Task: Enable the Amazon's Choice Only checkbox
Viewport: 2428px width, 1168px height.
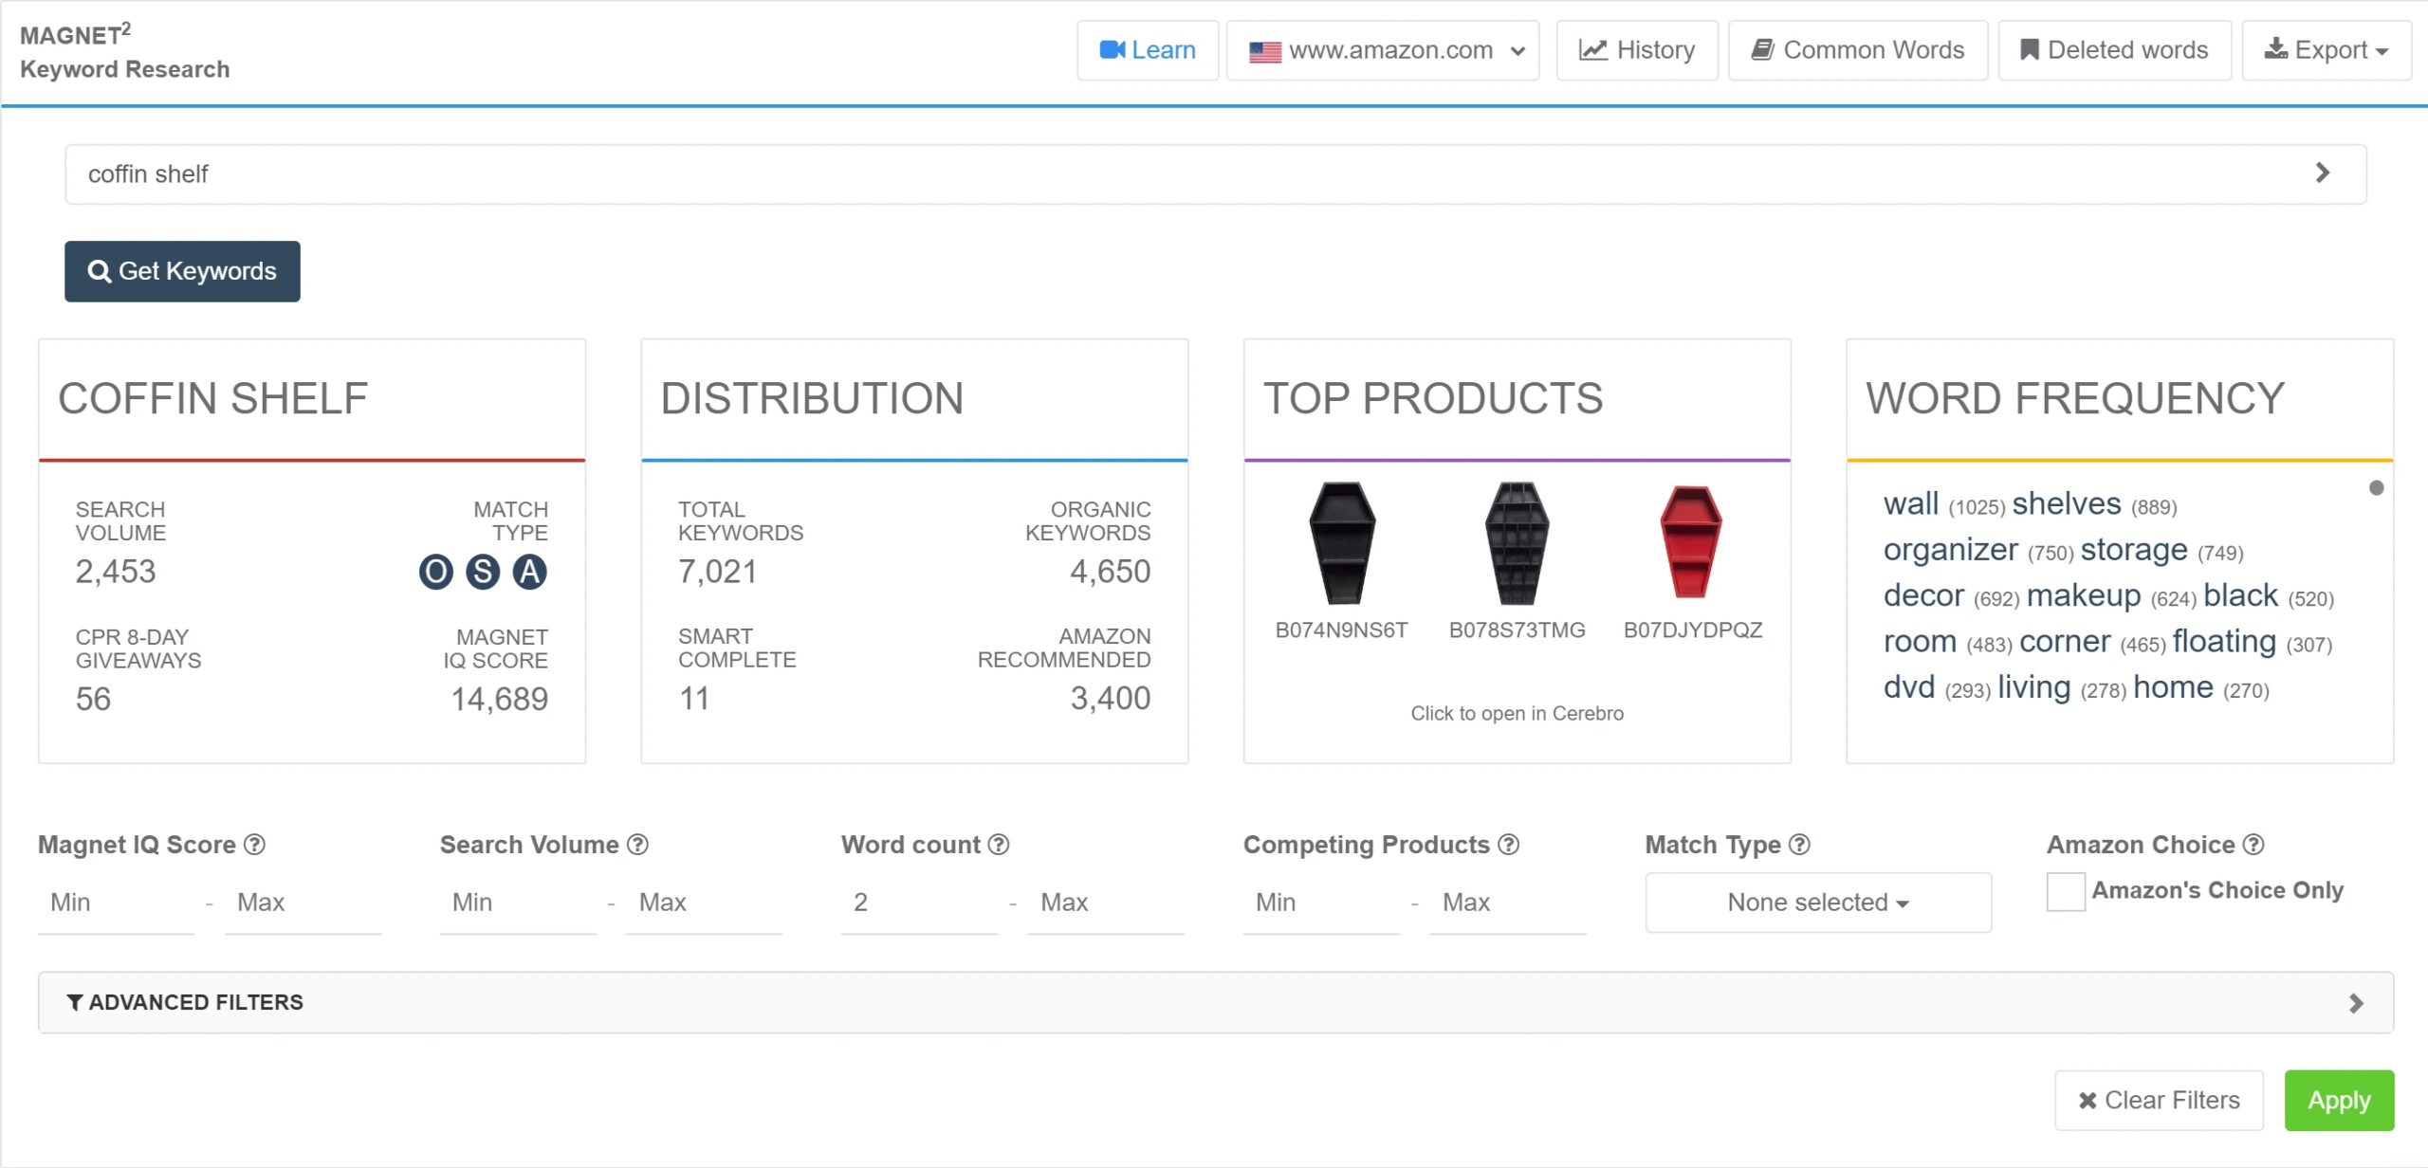Action: 2065,891
